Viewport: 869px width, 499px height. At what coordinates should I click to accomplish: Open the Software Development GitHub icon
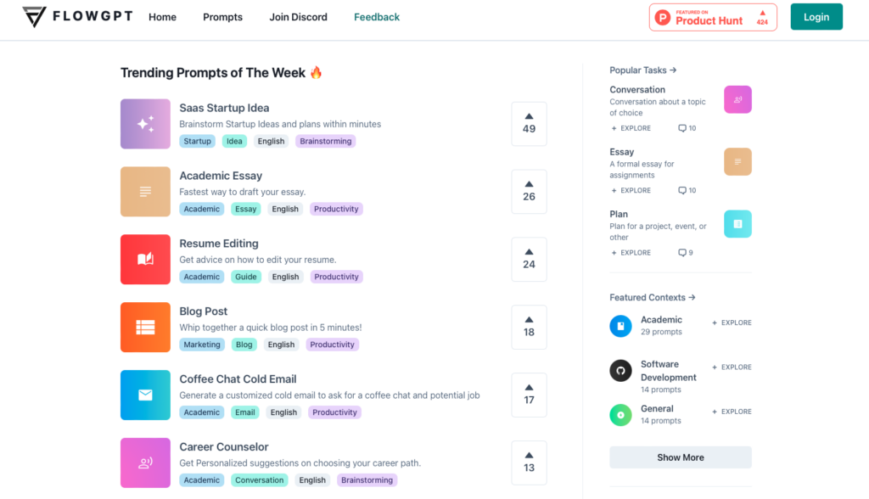(x=620, y=370)
